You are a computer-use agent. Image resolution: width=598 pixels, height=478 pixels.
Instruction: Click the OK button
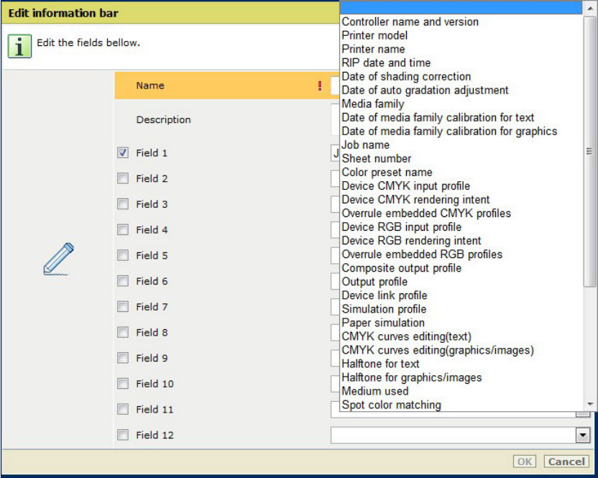coord(525,461)
